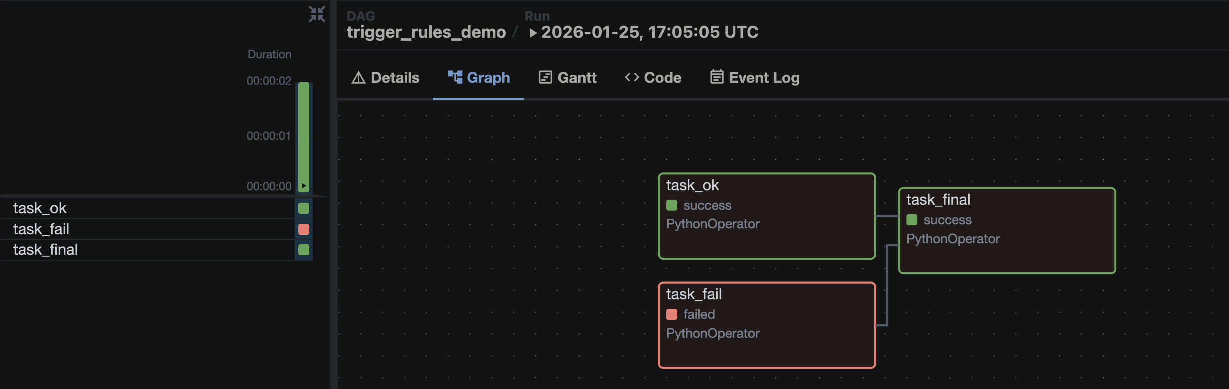Select the task_fail node in the graph
The width and height of the screenshot is (1229, 389).
pyautogui.click(x=766, y=325)
